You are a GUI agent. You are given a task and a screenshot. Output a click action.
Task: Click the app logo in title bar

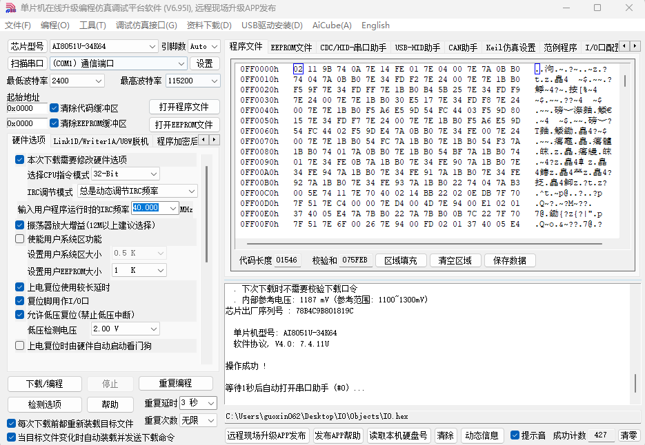click(10, 8)
